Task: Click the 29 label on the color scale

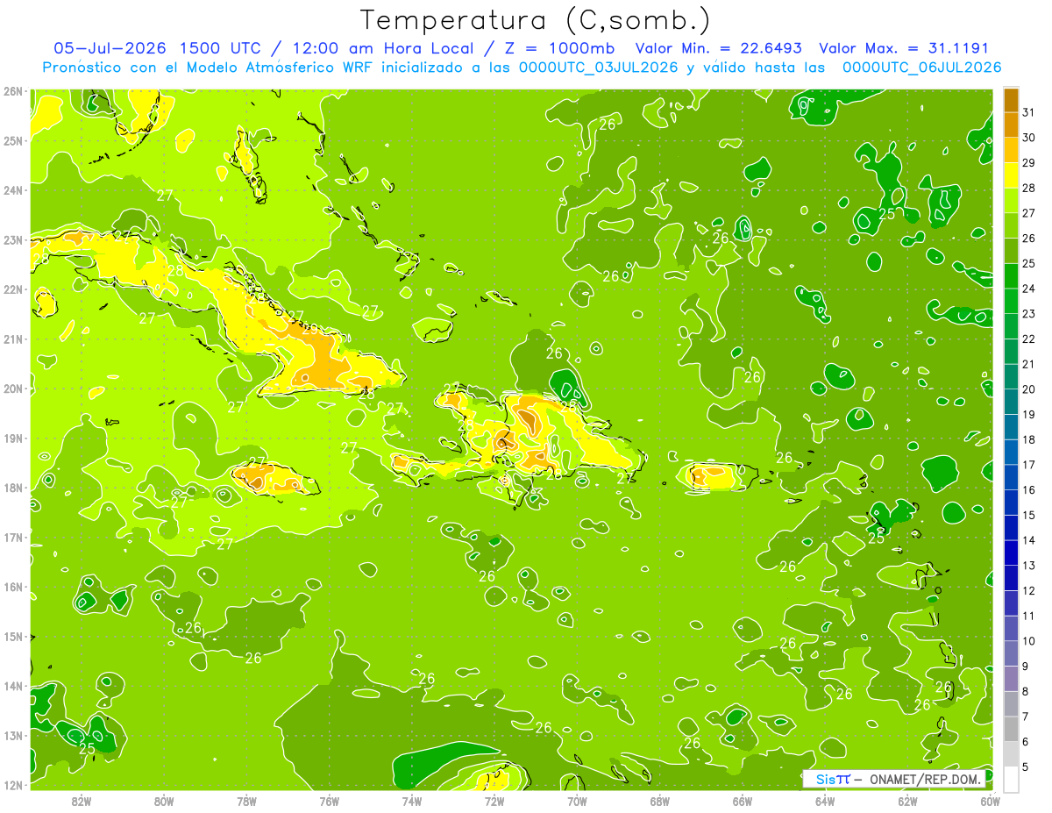Action: pyautogui.click(x=1029, y=162)
